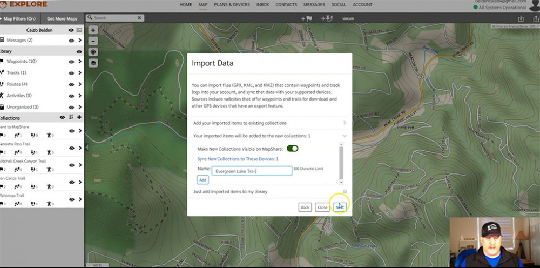Image resolution: width=540 pixels, height=268 pixels.
Task: Toggle Make New Collections Visible on MapShare switch
Action: tap(292, 148)
